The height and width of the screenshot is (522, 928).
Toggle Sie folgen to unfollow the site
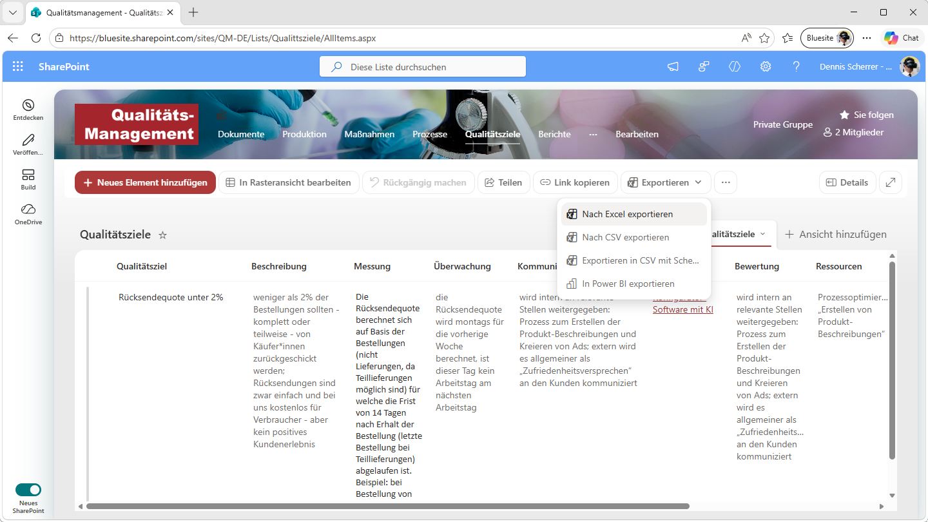866,115
